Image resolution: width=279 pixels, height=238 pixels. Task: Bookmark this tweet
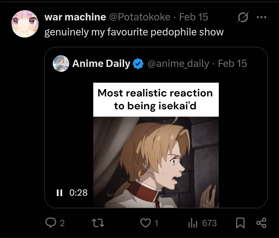pos(240,223)
